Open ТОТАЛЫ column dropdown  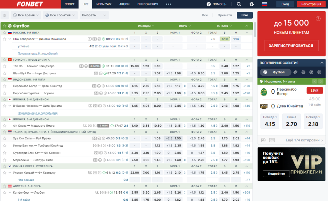(x=224, y=26)
